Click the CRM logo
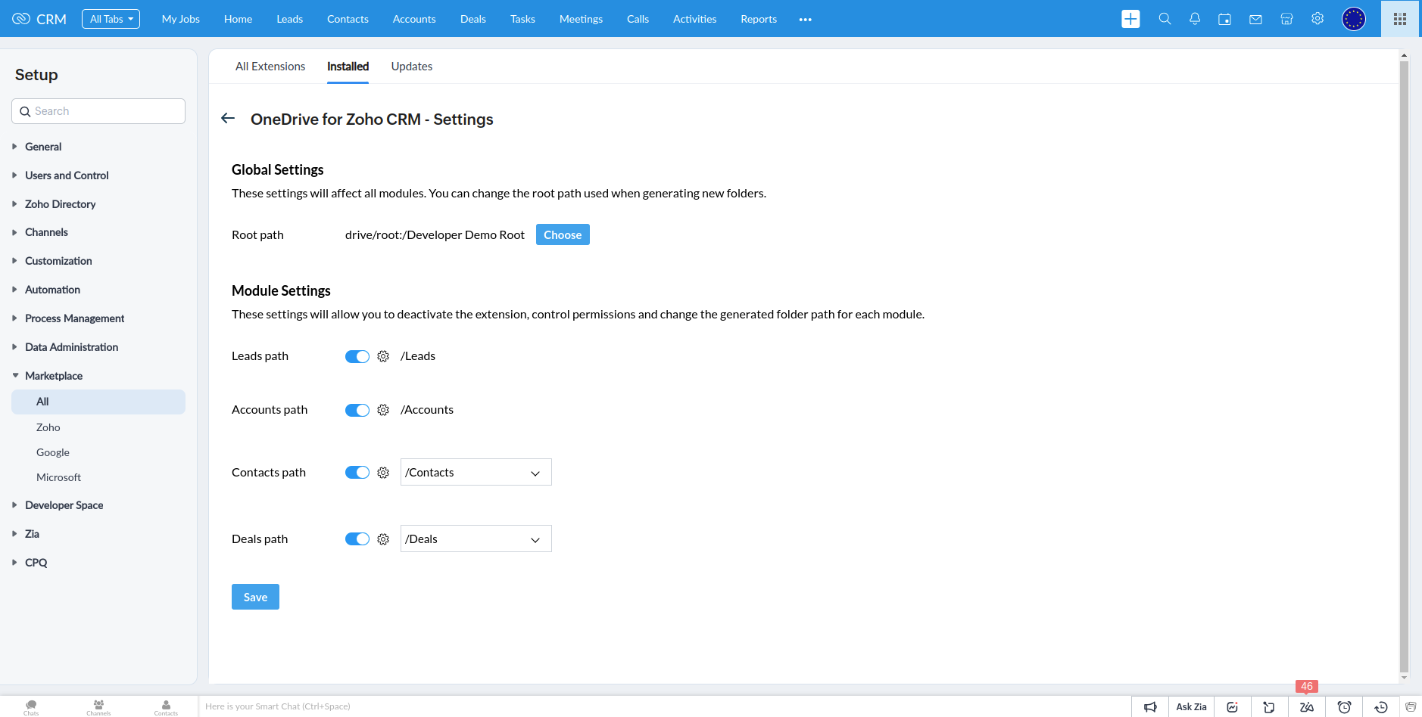1422x717 pixels. coord(39,19)
